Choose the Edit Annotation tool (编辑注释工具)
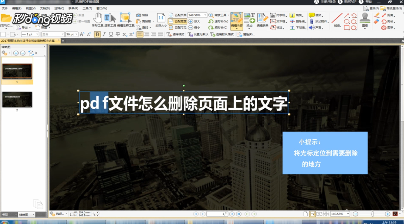This screenshot has height=224, width=404. 126,20
